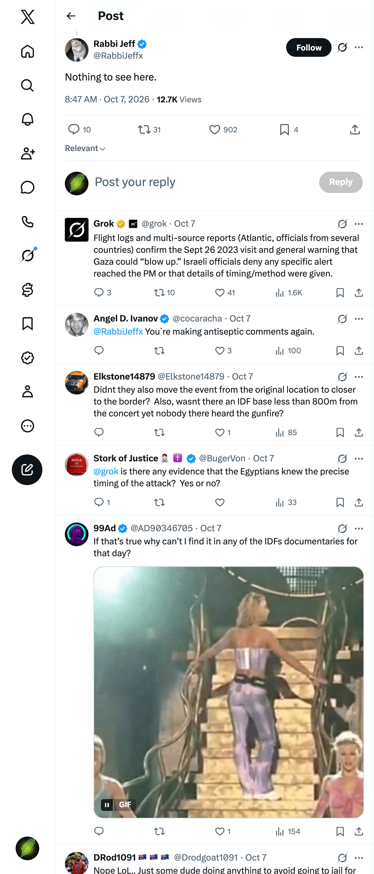The height and width of the screenshot is (874, 374).
Task: Click the Post your reply field
Action: coord(203,182)
